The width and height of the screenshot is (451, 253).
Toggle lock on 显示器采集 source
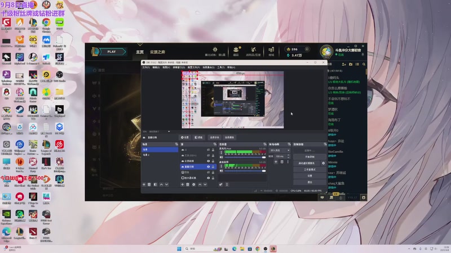[213, 178]
